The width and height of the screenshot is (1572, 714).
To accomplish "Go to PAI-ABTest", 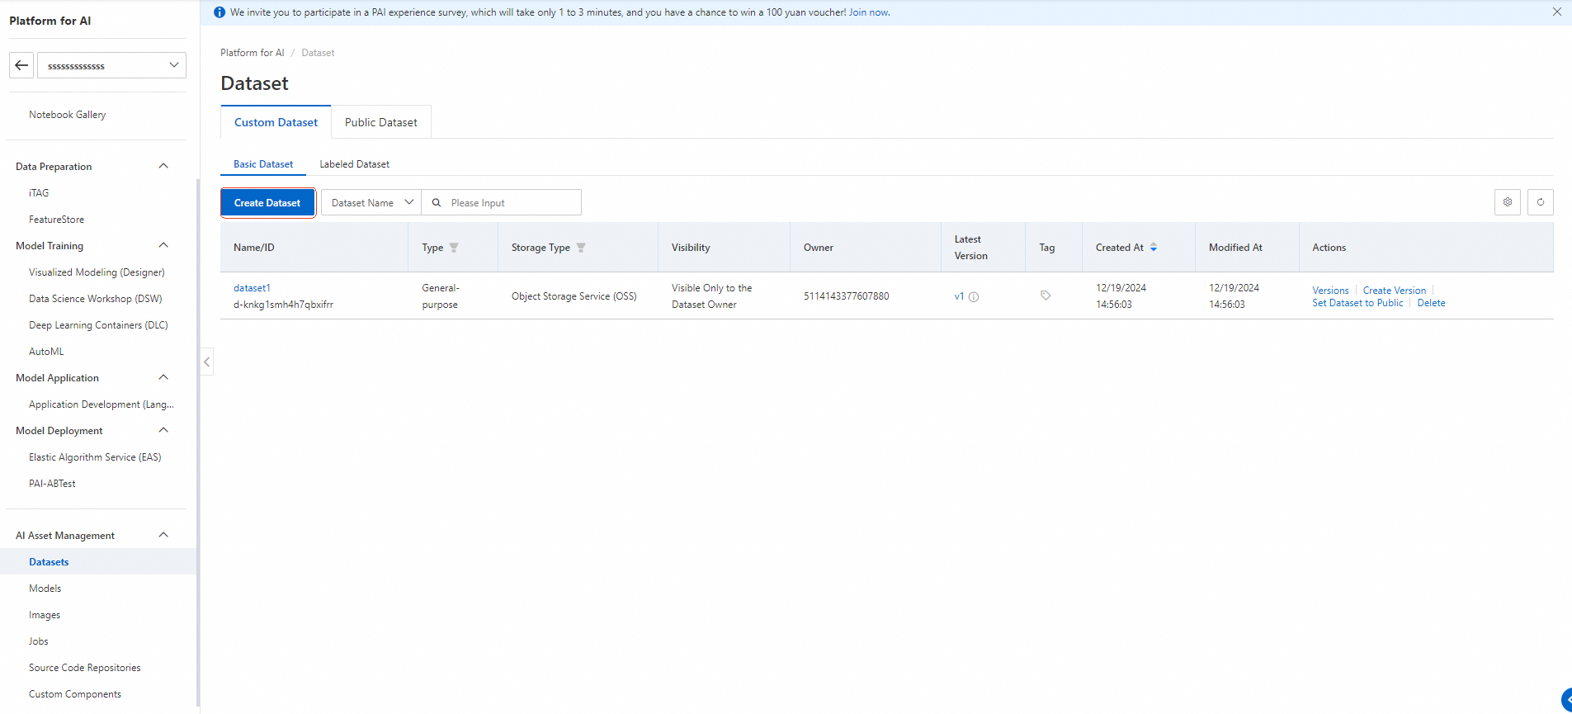I will pyautogui.click(x=52, y=484).
